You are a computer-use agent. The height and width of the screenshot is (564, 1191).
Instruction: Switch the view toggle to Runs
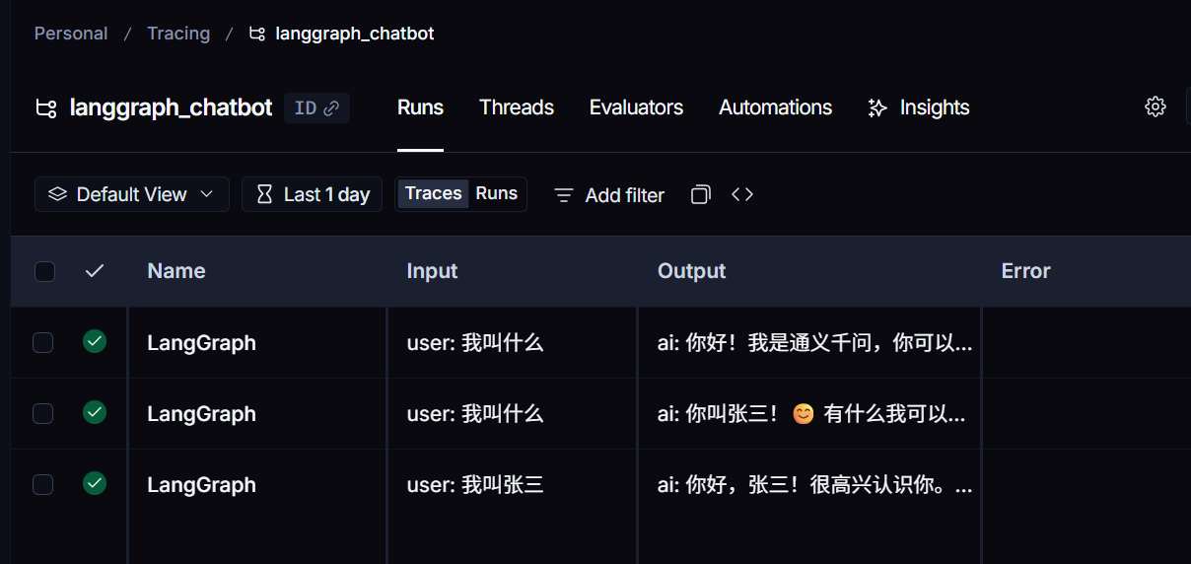tap(496, 193)
